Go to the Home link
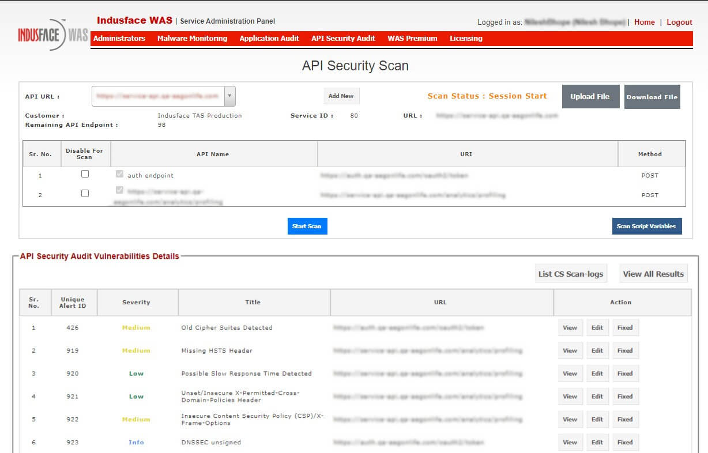This screenshot has width=708, height=453. (644, 22)
